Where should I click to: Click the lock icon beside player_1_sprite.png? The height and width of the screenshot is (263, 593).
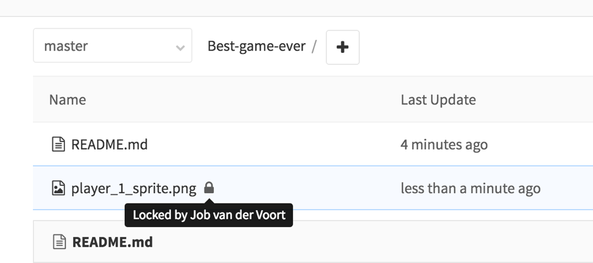[x=209, y=188]
